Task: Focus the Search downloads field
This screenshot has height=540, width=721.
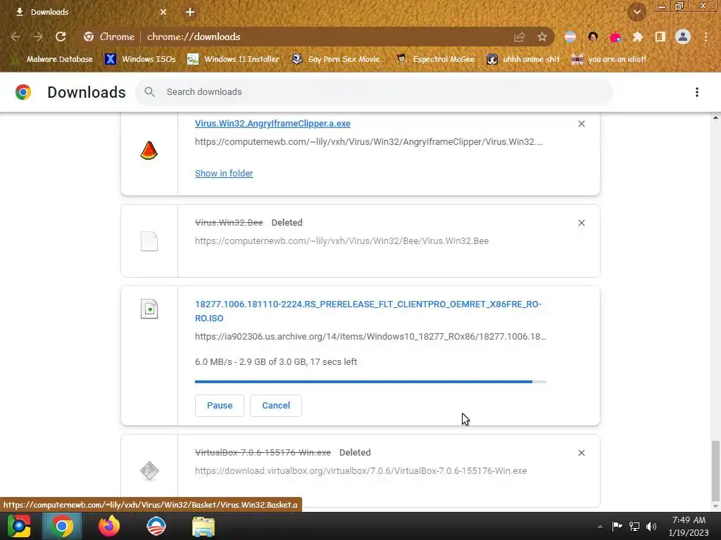Action: coord(374,92)
